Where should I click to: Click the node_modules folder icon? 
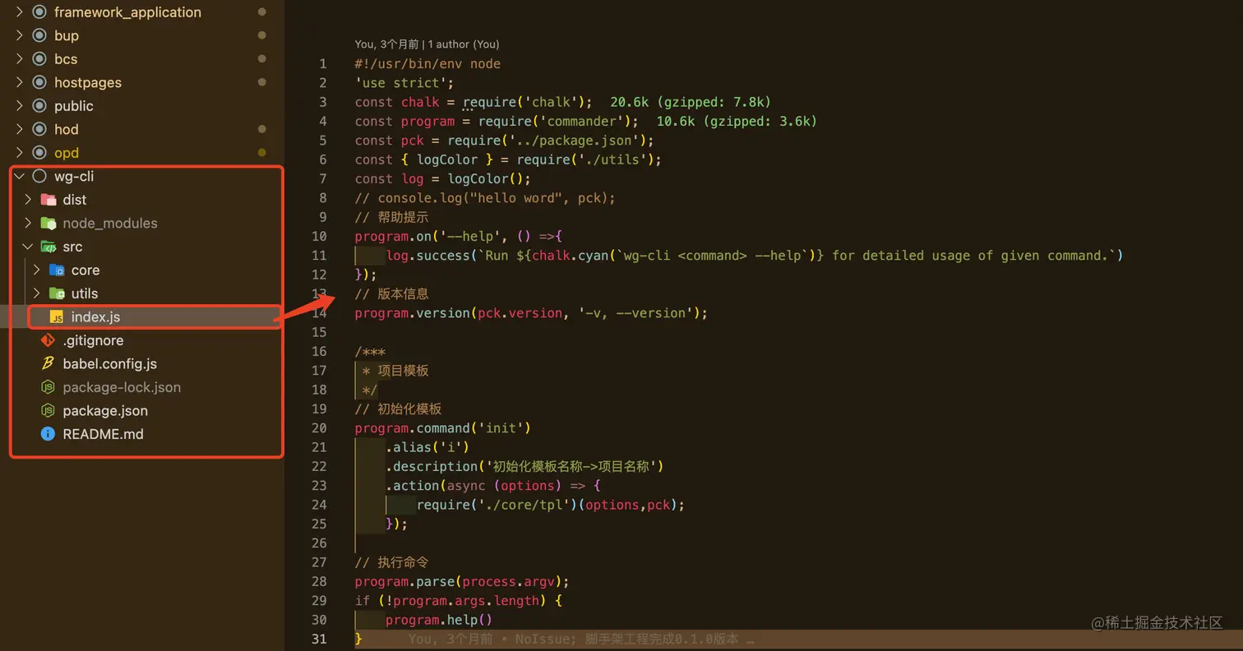click(49, 223)
